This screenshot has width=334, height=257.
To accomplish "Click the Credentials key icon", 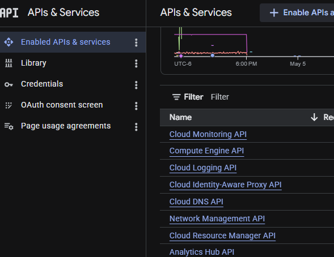I will 9,84.
